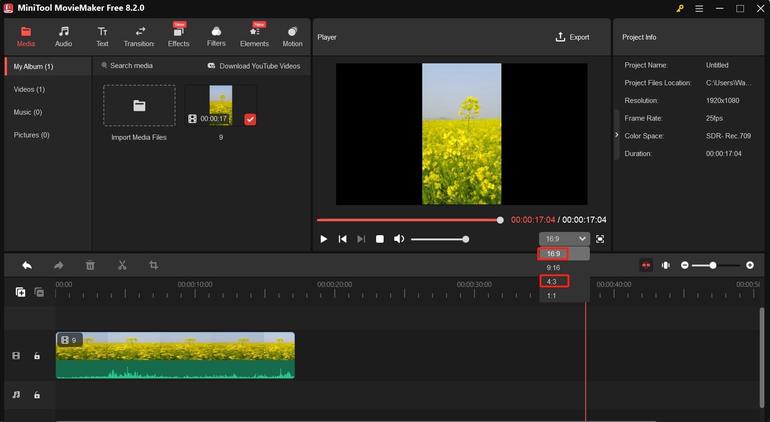Click the Resolution value 1920x1080
The width and height of the screenshot is (770, 422).
pyautogui.click(x=723, y=101)
